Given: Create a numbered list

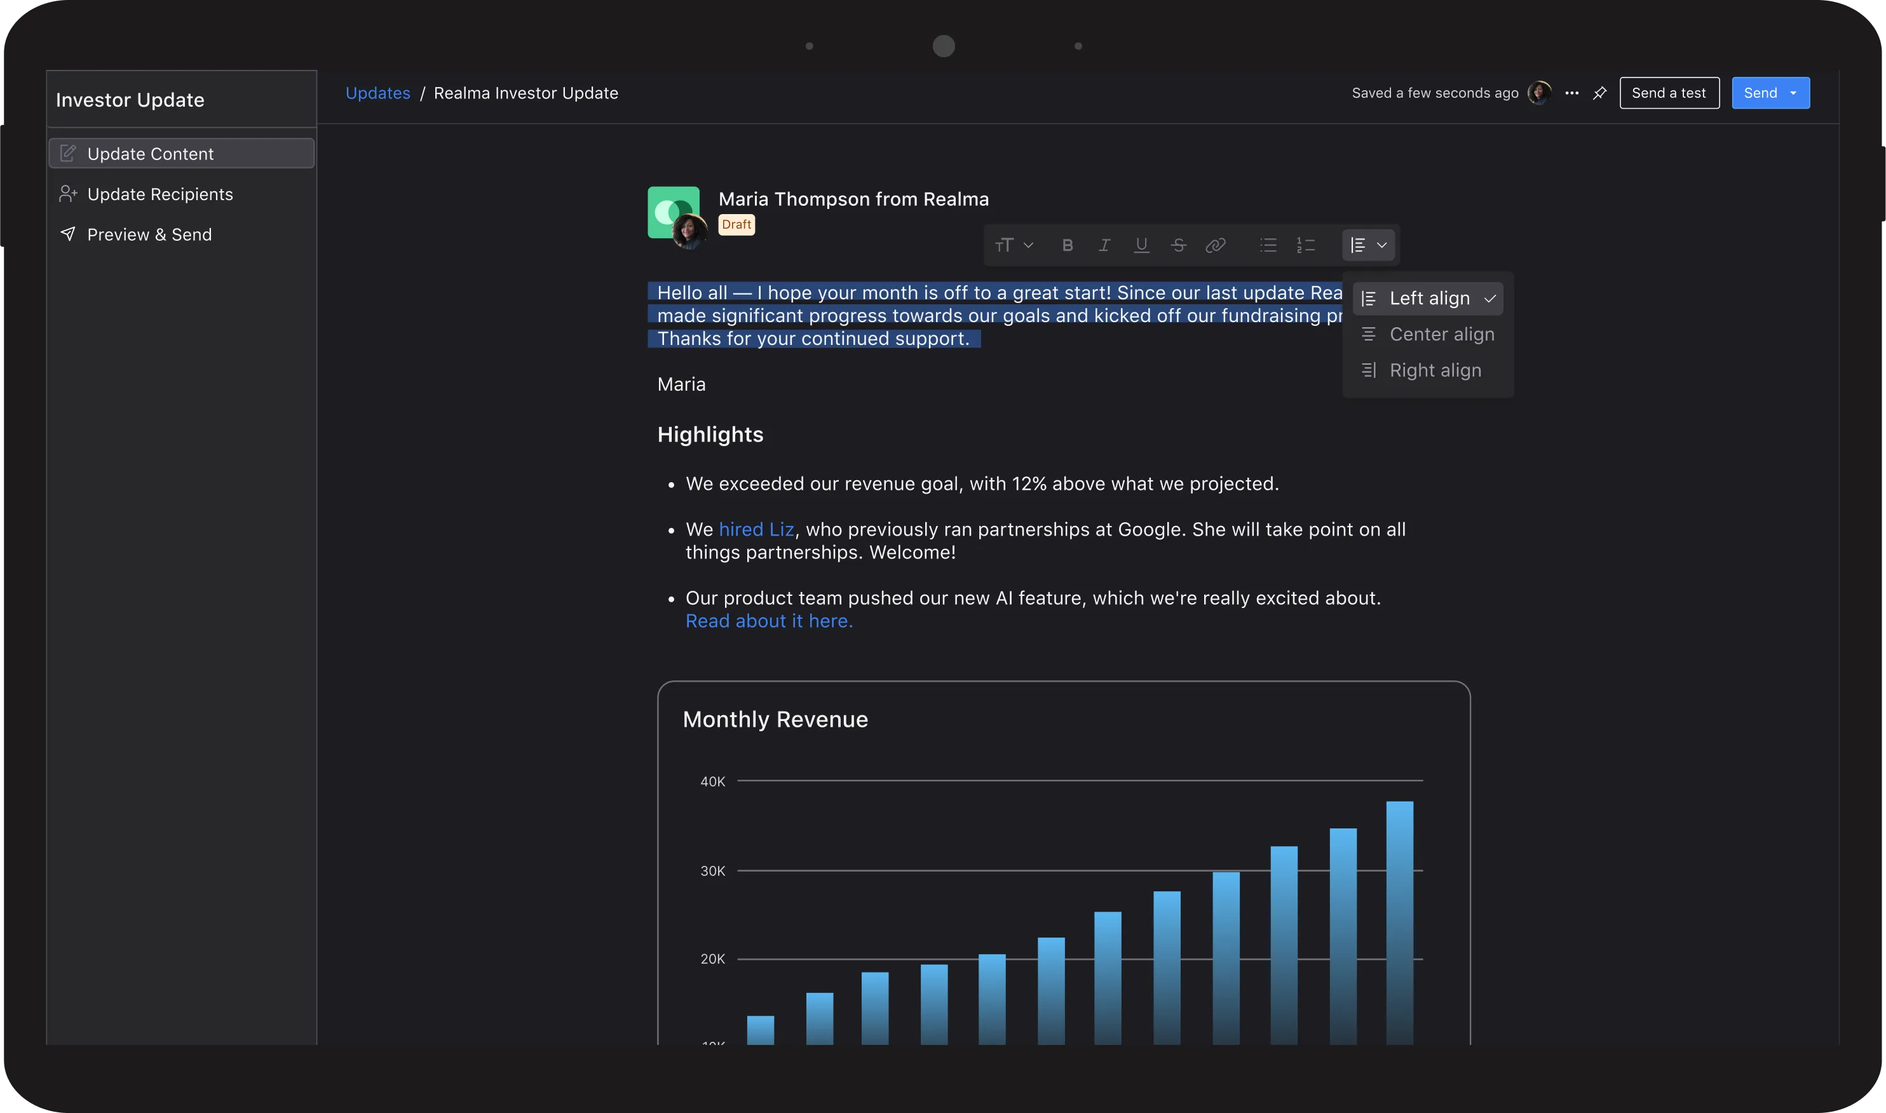Looking at the screenshot, I should (x=1305, y=245).
